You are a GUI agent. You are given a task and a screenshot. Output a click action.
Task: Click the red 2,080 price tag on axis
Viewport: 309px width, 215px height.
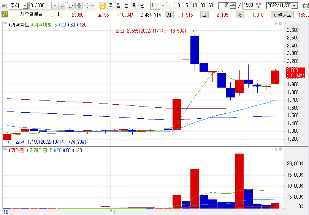pyautogui.click(x=295, y=73)
